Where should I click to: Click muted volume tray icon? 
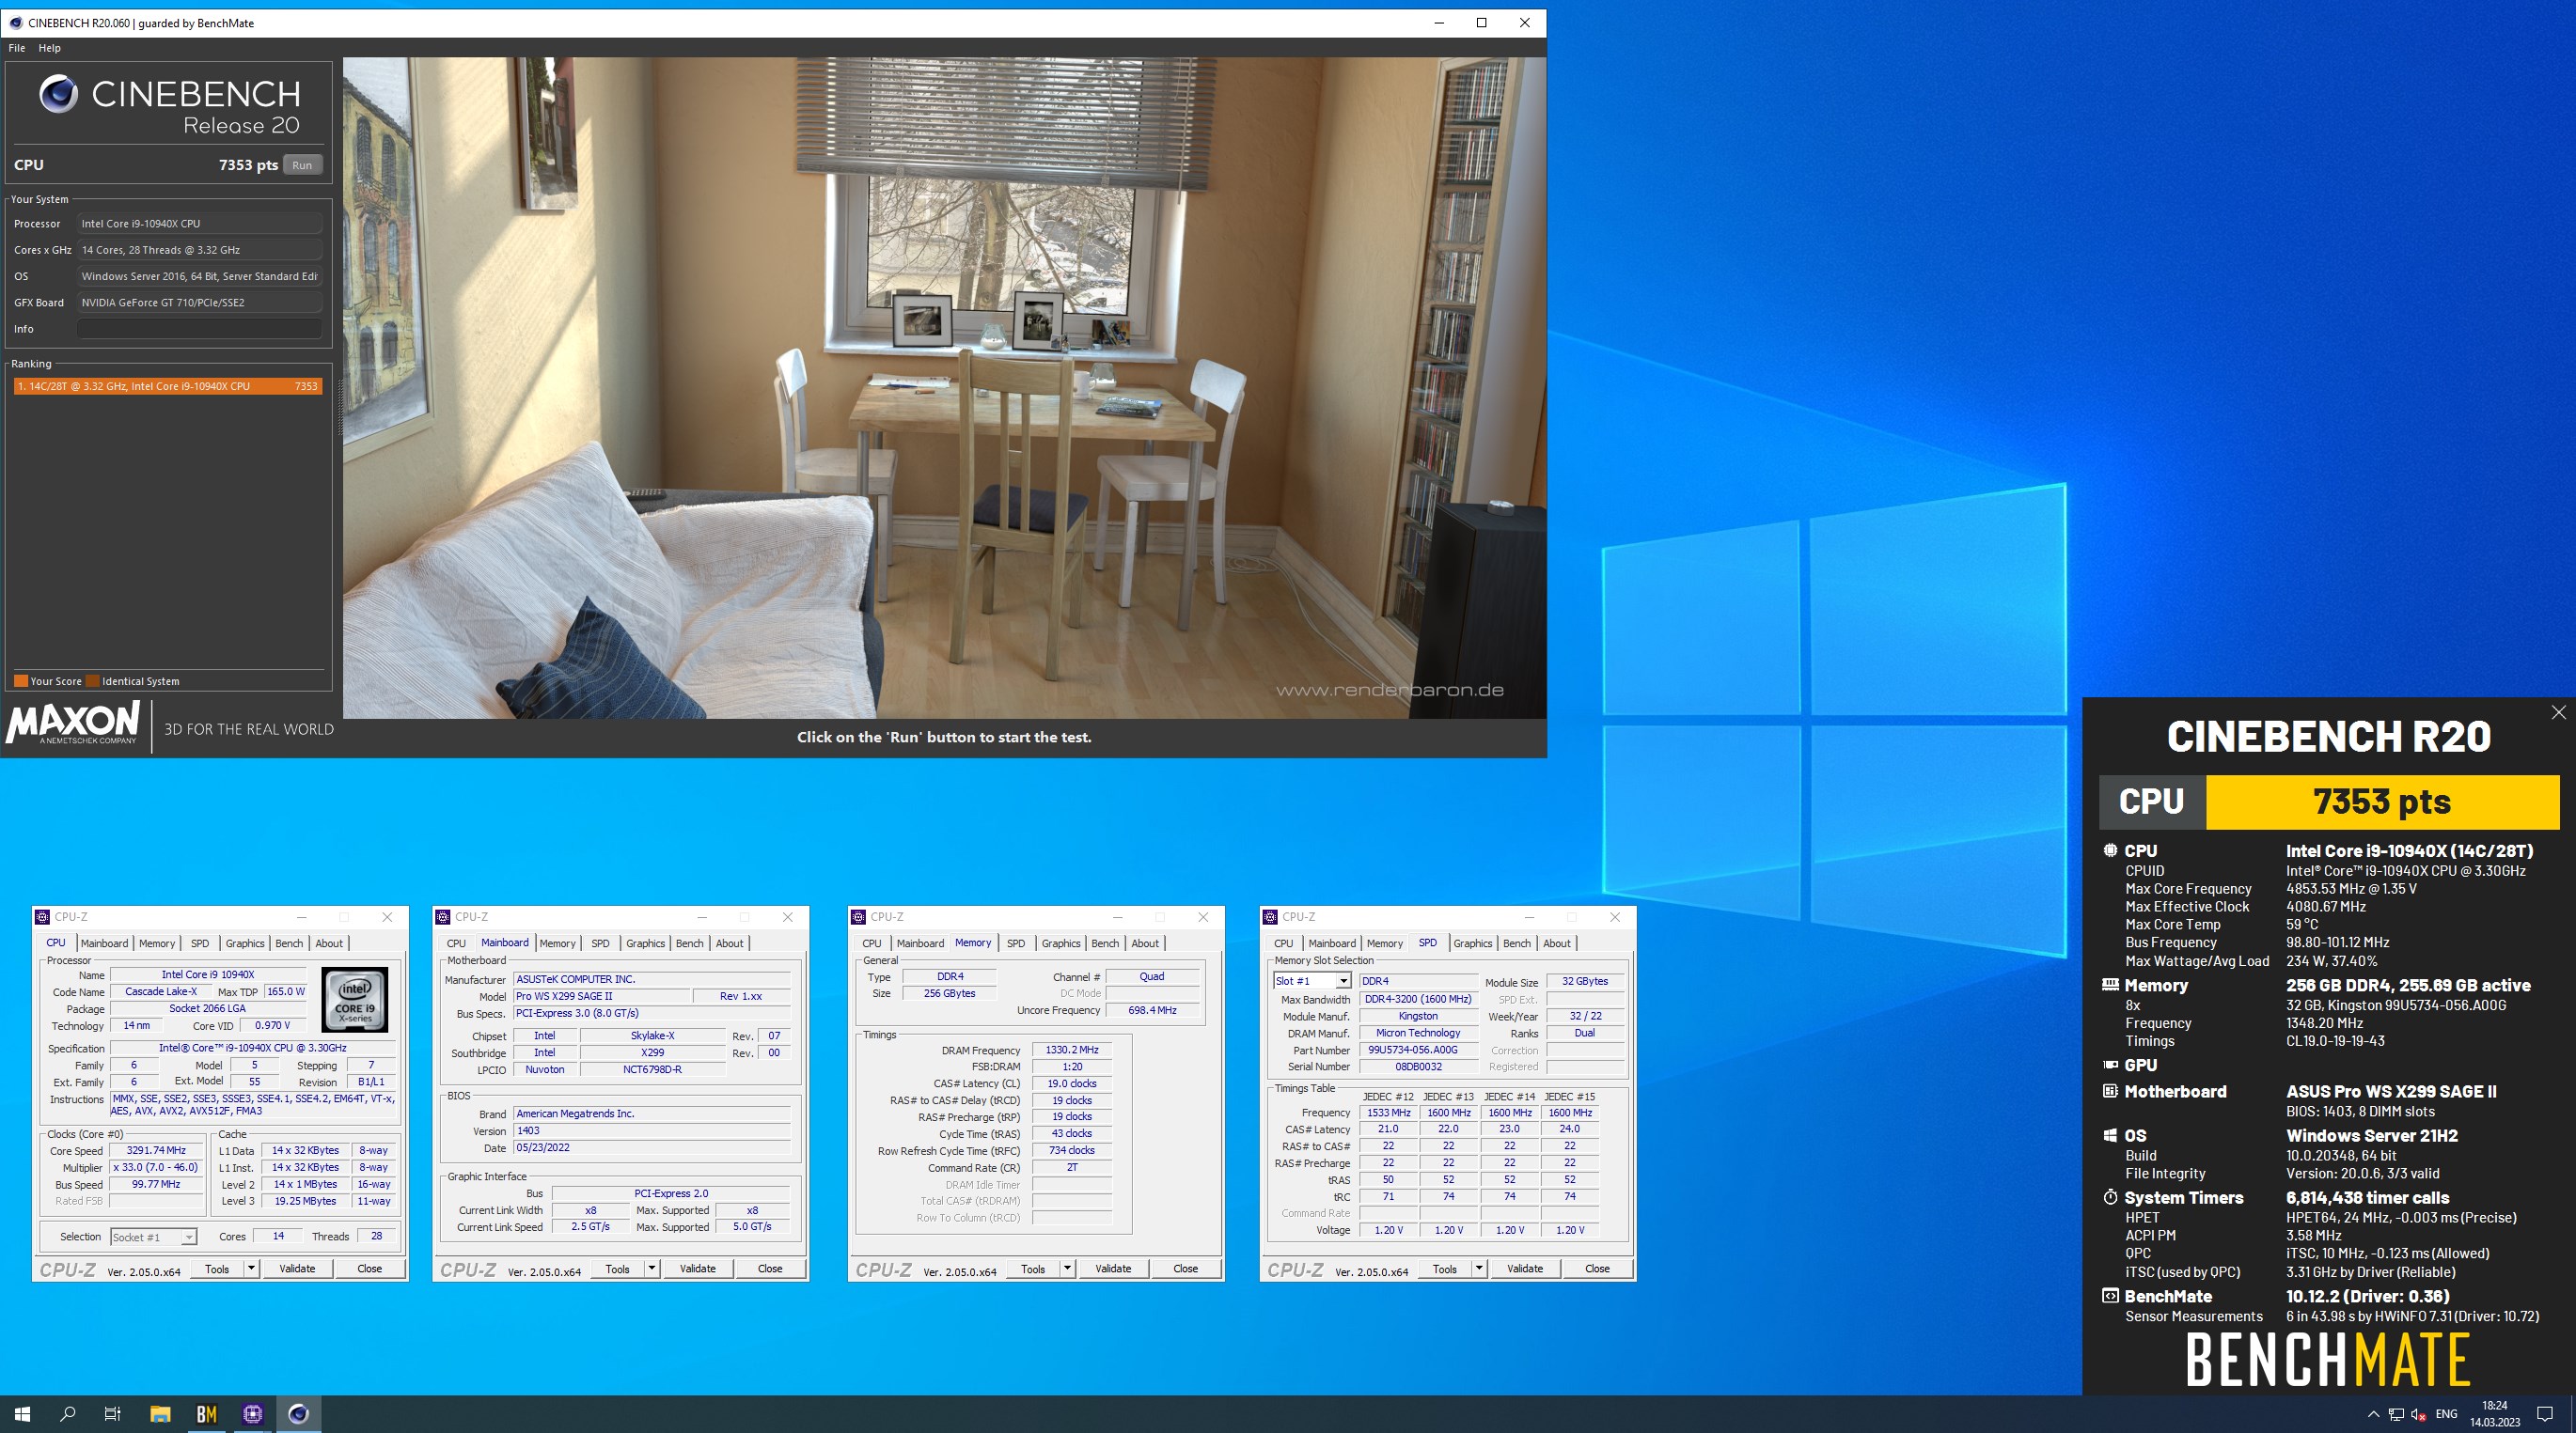[2419, 1414]
